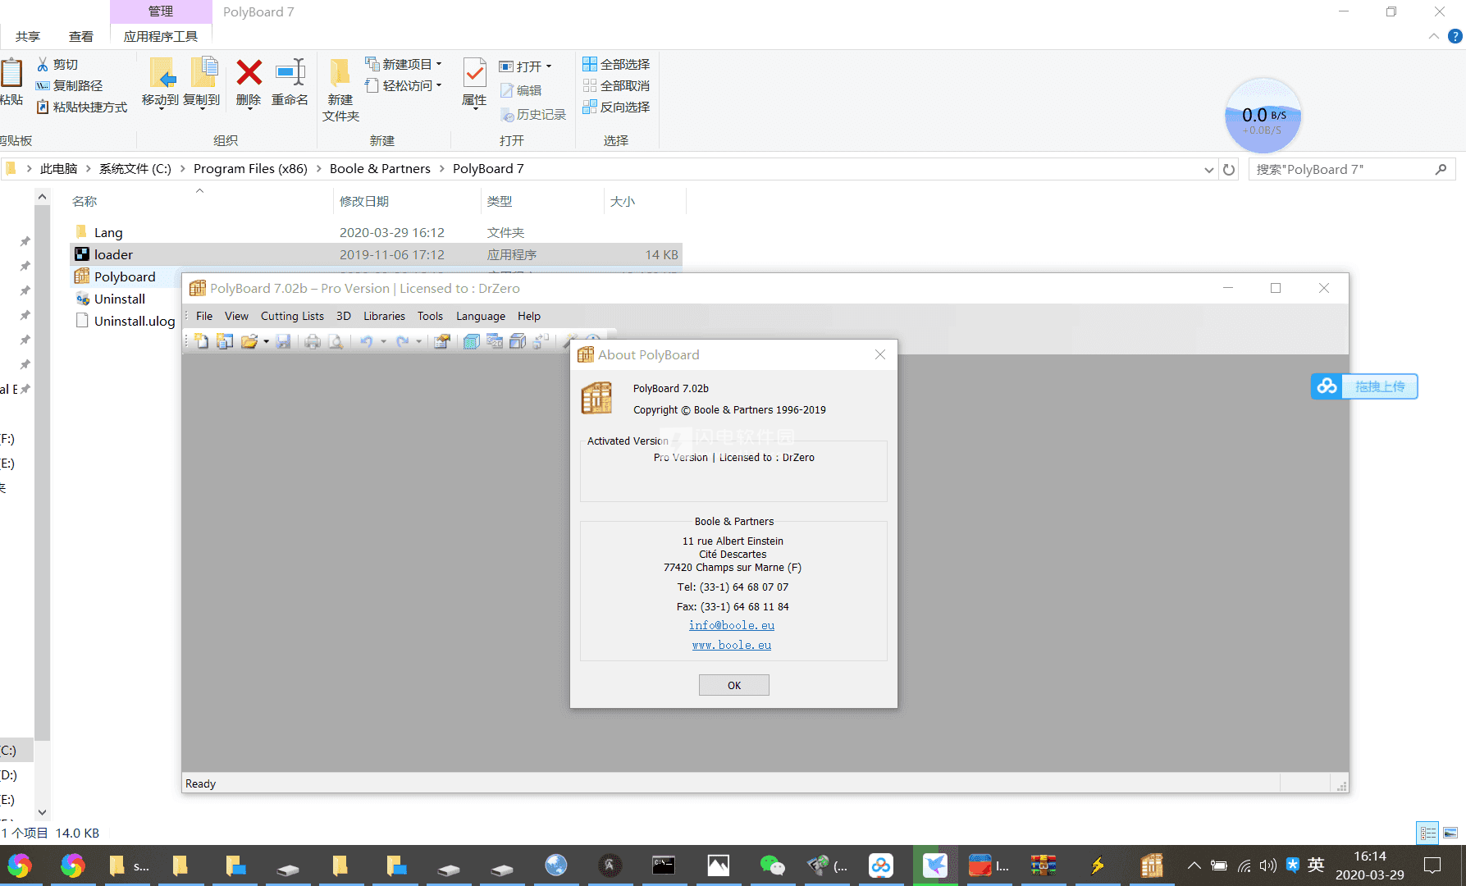1466x886 pixels.
Task: Open the Redo history dropdown arrow
Action: pyautogui.click(x=418, y=342)
